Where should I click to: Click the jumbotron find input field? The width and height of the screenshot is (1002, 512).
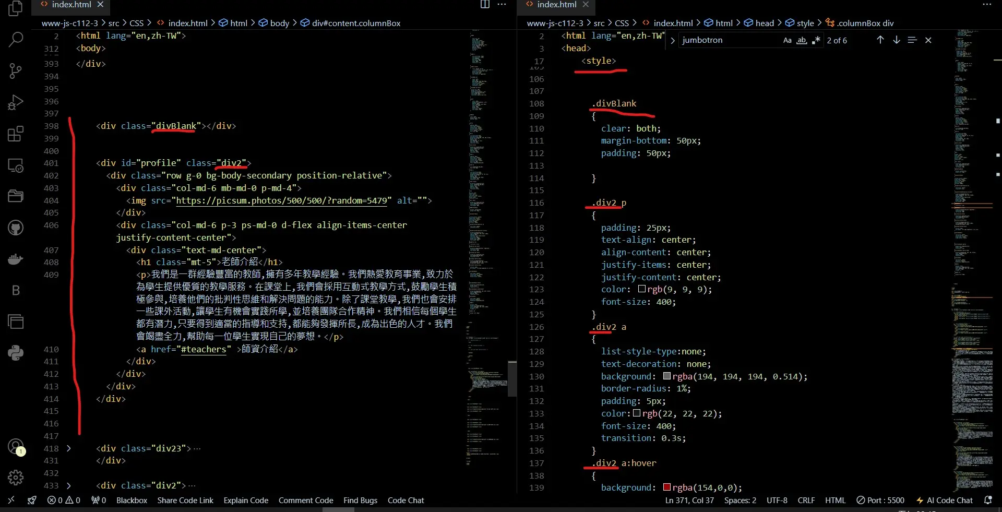[728, 40]
